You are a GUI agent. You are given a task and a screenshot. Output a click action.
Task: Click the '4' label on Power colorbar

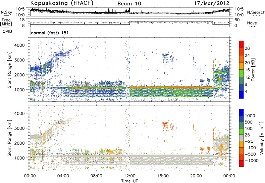[246, 92]
